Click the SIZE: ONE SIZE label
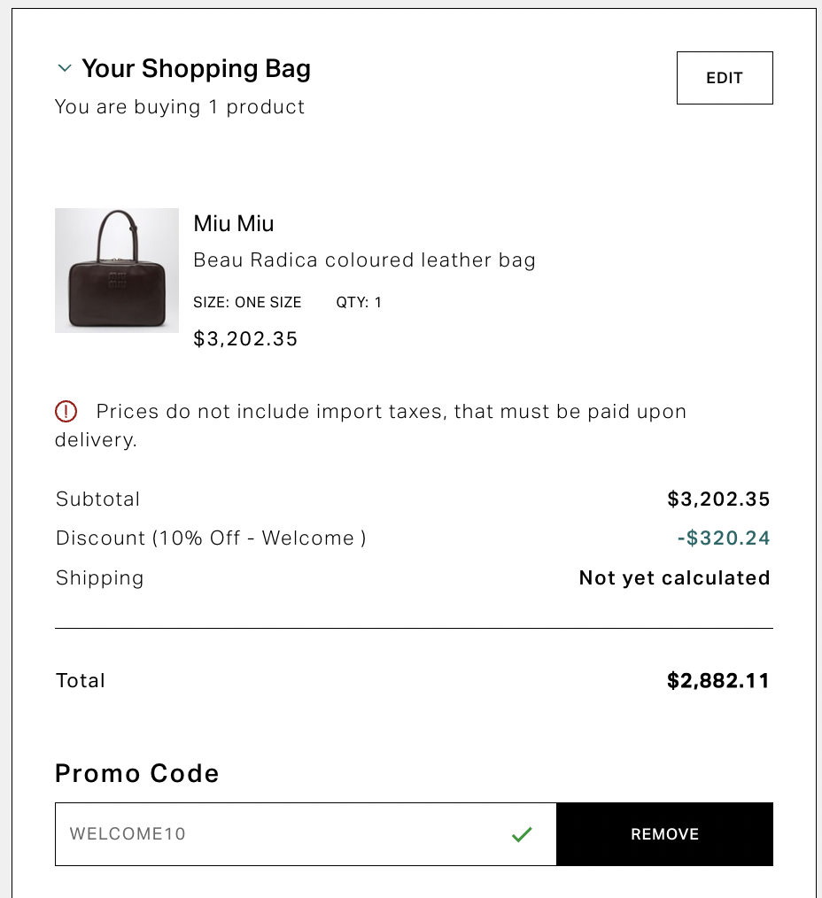The height and width of the screenshot is (898, 822). [247, 303]
